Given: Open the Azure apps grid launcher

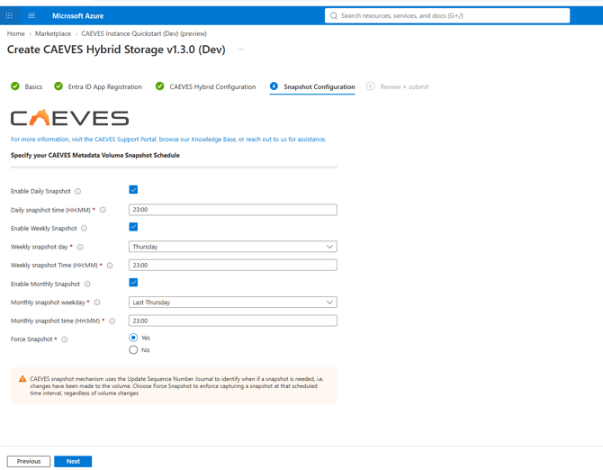Looking at the screenshot, I should 9,16.
